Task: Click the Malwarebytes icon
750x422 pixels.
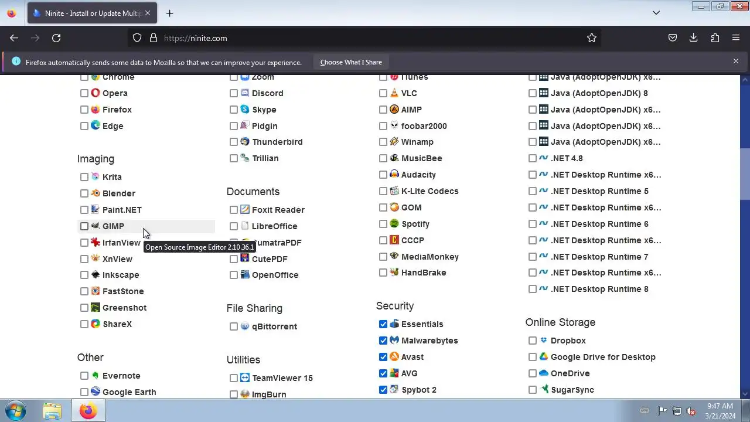Action: point(394,340)
